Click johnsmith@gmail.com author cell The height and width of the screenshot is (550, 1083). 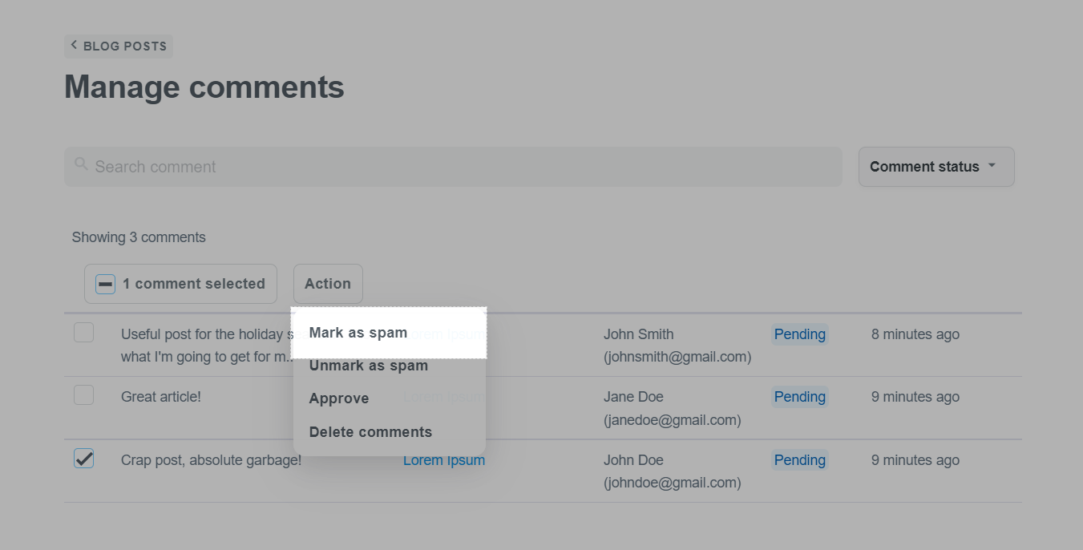677,346
